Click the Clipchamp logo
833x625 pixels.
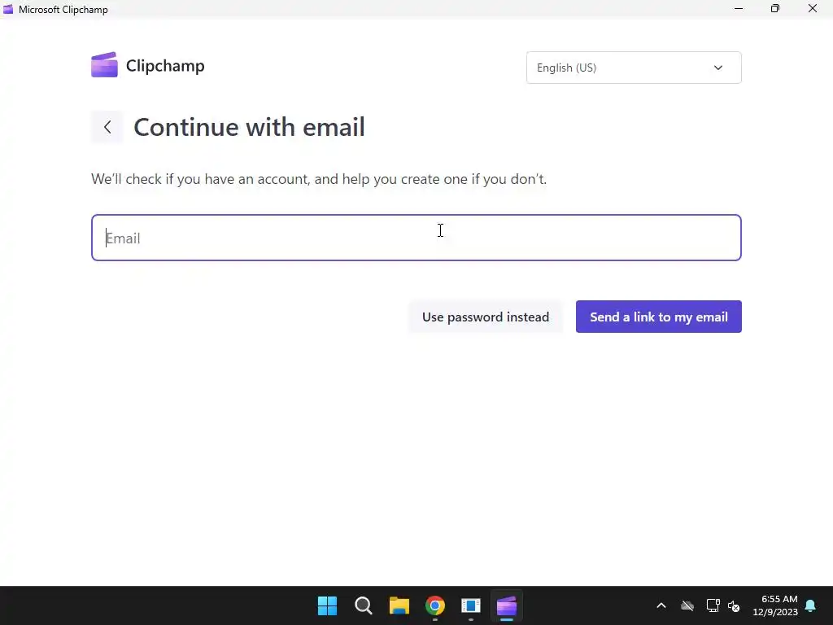coord(148,65)
